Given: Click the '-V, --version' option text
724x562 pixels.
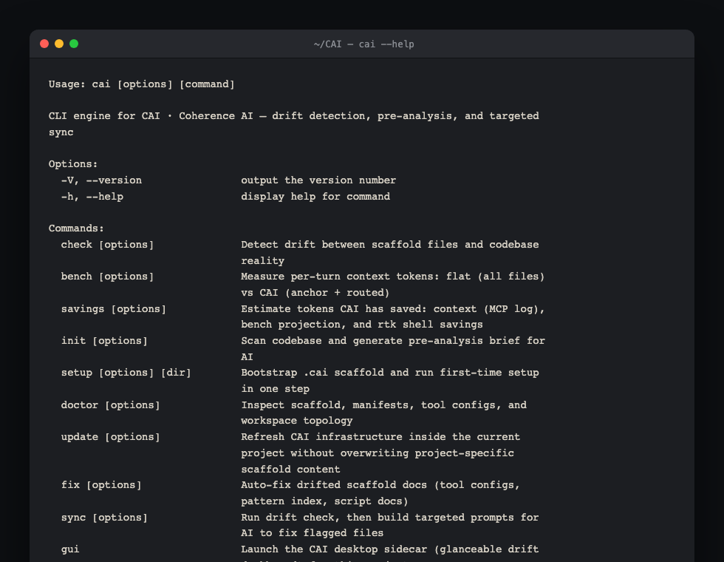Looking at the screenshot, I should click(102, 180).
